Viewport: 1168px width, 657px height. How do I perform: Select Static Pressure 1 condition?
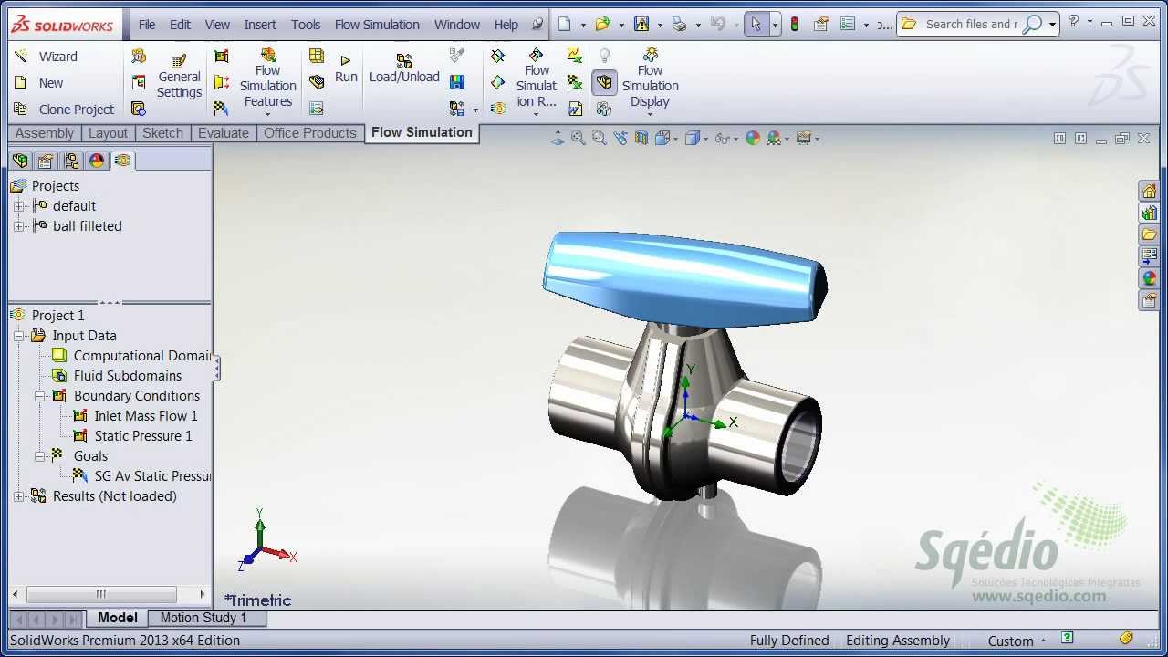click(133, 436)
